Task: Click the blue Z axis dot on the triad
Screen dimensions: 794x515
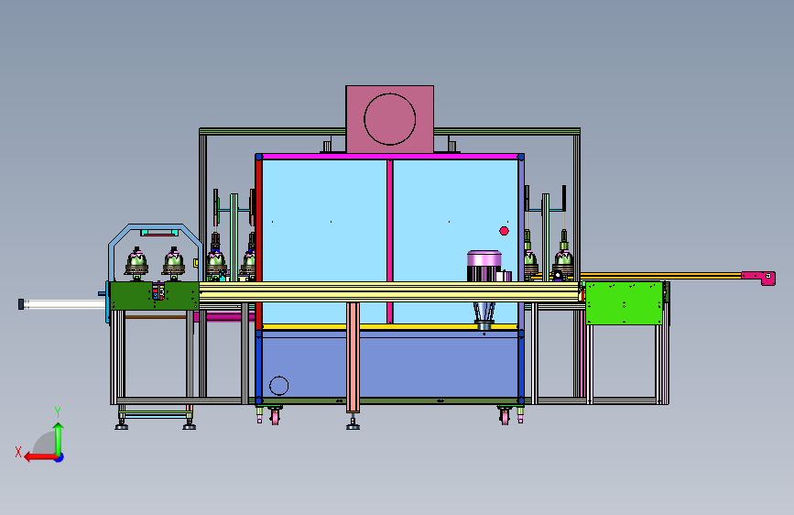Action: (60, 457)
